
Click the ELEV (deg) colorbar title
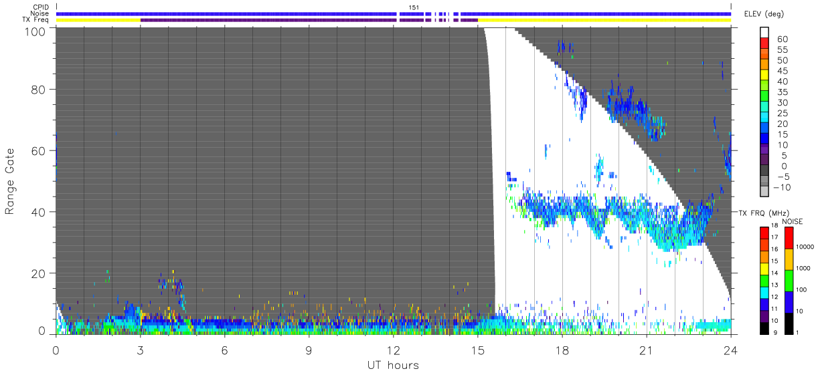pos(766,14)
